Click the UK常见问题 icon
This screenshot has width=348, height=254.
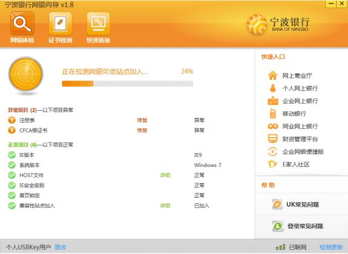[x=277, y=204]
